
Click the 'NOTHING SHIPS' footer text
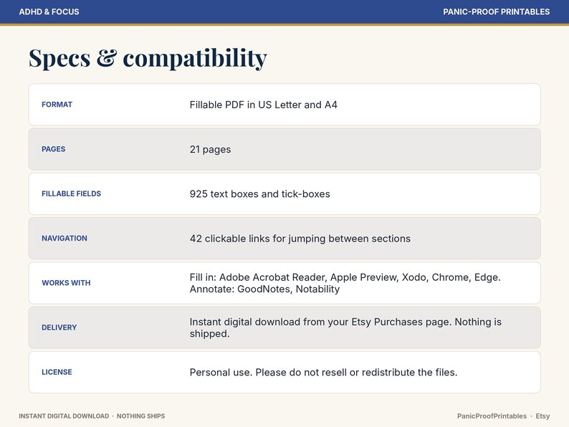tap(140, 416)
